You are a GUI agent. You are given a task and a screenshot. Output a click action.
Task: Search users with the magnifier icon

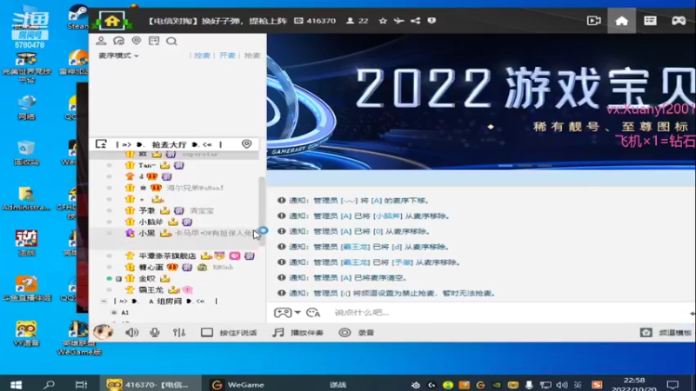[171, 41]
